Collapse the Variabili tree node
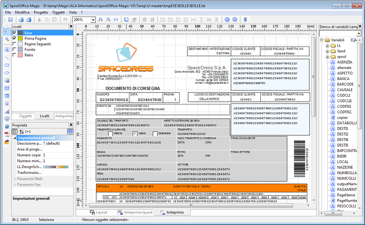 pyautogui.click(x=322, y=40)
